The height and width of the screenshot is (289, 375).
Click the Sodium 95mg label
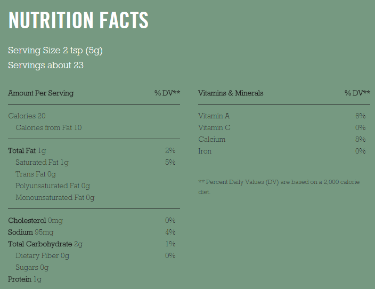point(31,232)
